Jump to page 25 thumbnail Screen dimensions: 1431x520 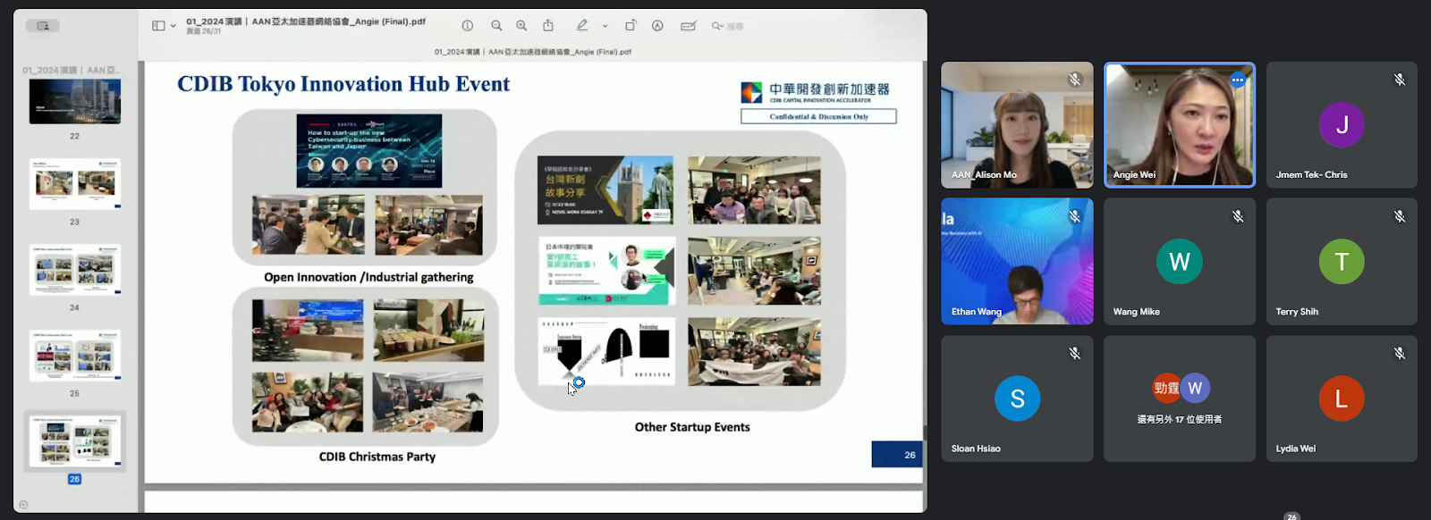[75, 356]
